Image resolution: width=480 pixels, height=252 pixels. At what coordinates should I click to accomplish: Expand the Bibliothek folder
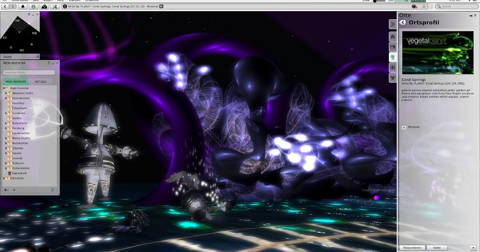(4, 178)
